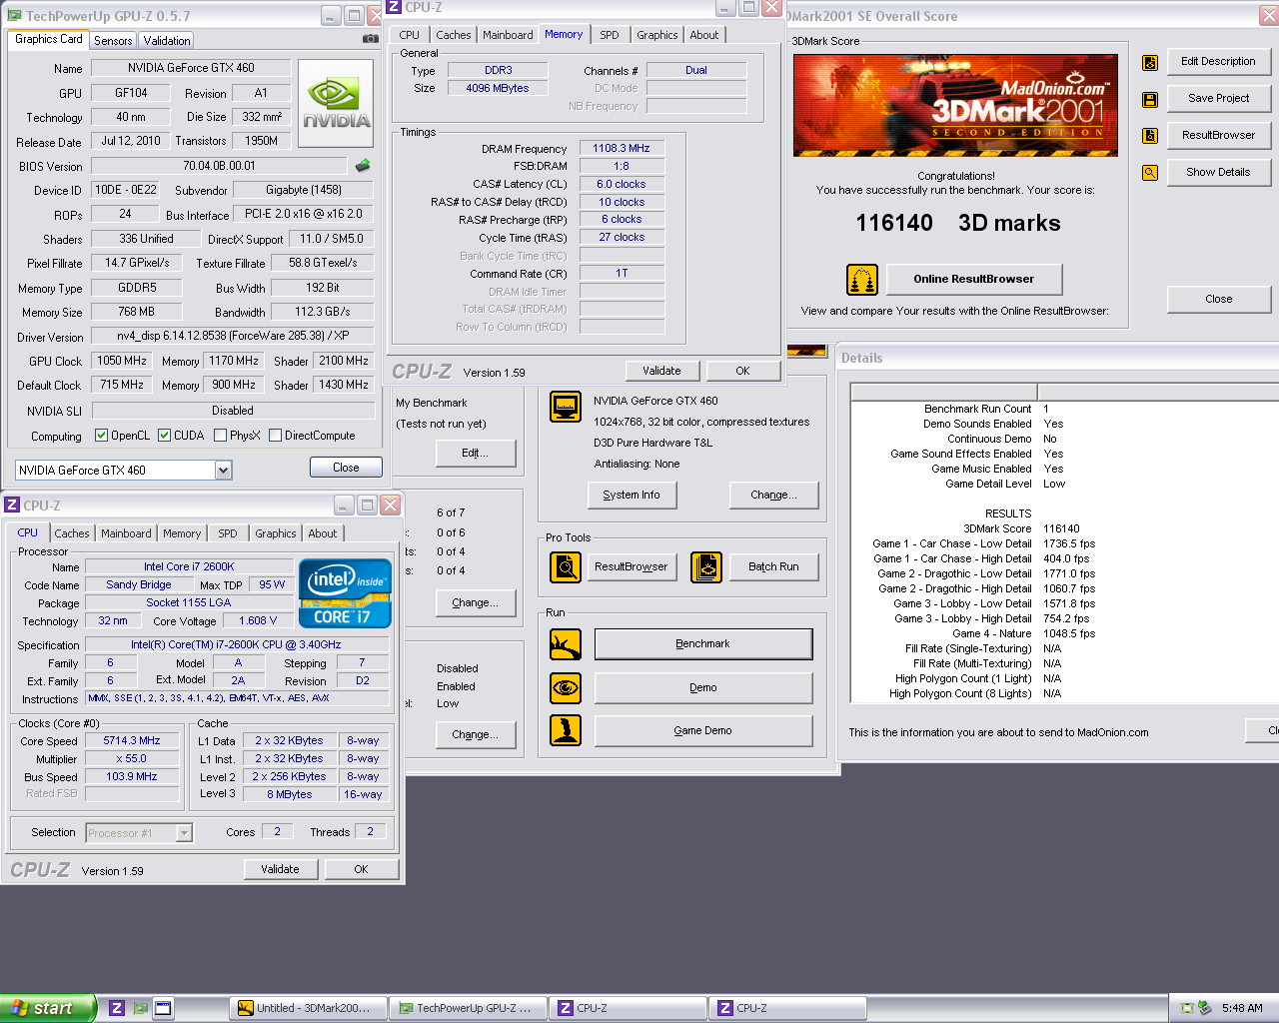
Task: Click the BIOS save chip icon in GPU-Z
Action: coord(363,165)
